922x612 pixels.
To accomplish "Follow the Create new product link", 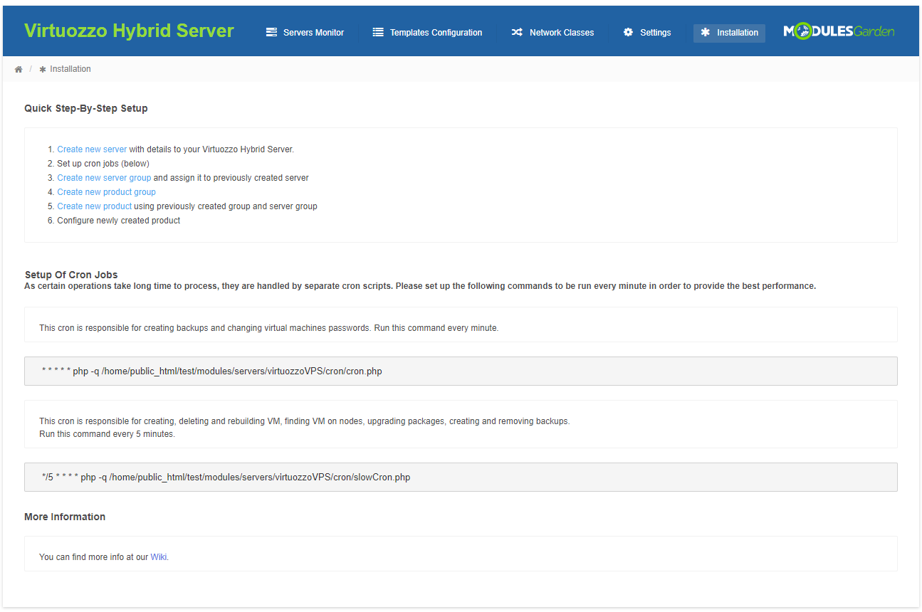I will pyautogui.click(x=94, y=206).
